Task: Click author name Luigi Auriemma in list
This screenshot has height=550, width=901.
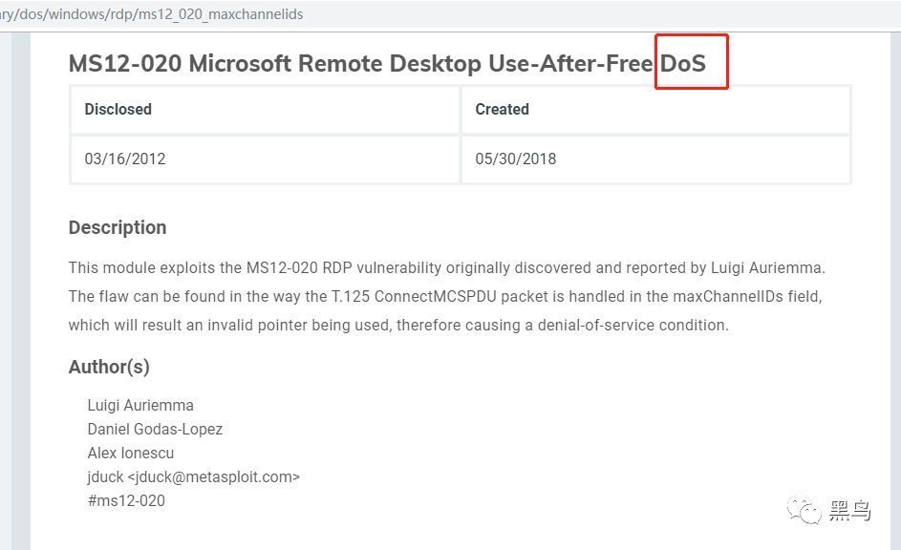Action: [140, 405]
